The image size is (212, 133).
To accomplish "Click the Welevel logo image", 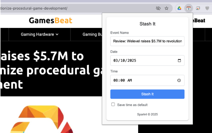I will (x=42, y=119).
